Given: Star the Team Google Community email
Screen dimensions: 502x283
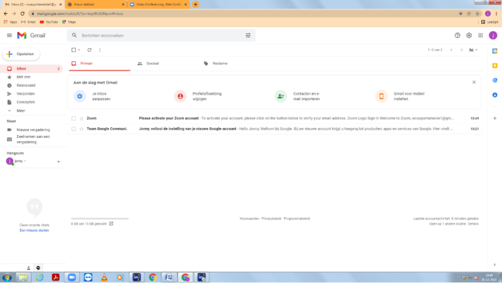Looking at the screenshot, I should pos(82,129).
